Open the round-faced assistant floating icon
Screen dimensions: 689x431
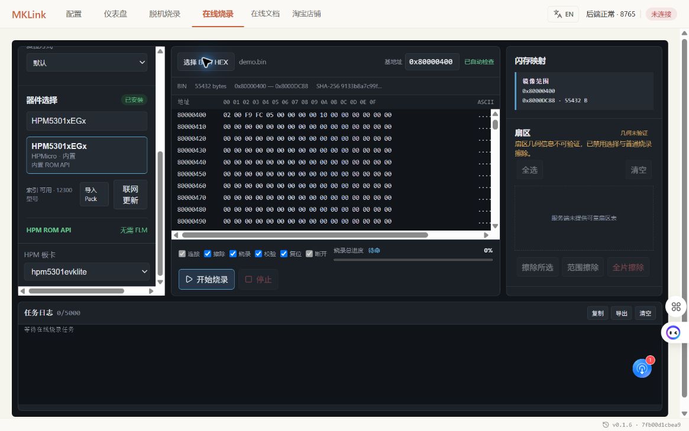pos(673,333)
